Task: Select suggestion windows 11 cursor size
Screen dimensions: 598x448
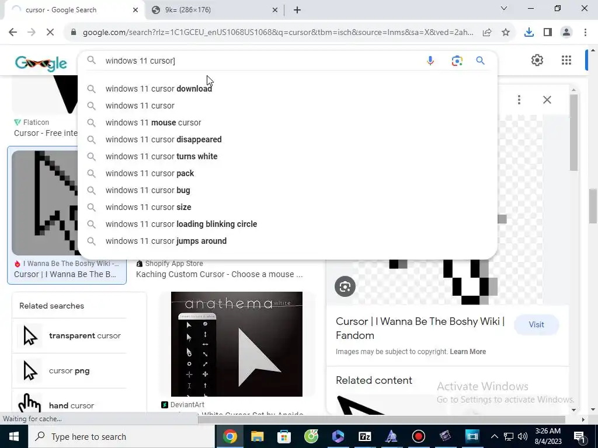Action: [x=287, y=207]
